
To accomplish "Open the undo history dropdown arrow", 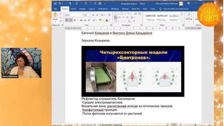I will point(63,3).
